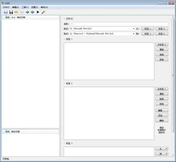Collapse the 标签 1 section
This screenshot has height=162, width=176.
point(64,39)
